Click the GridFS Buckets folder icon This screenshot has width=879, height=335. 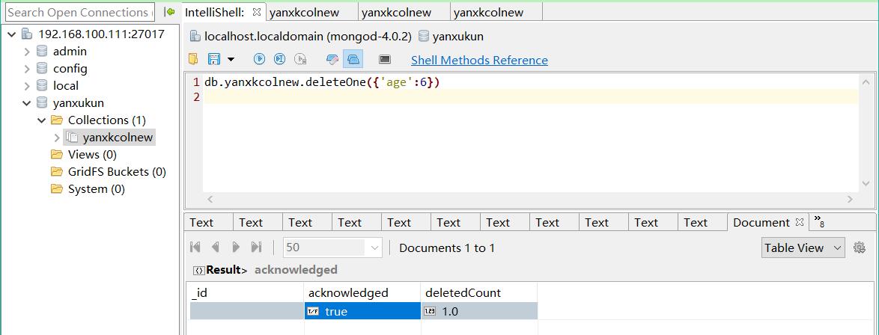(x=57, y=171)
